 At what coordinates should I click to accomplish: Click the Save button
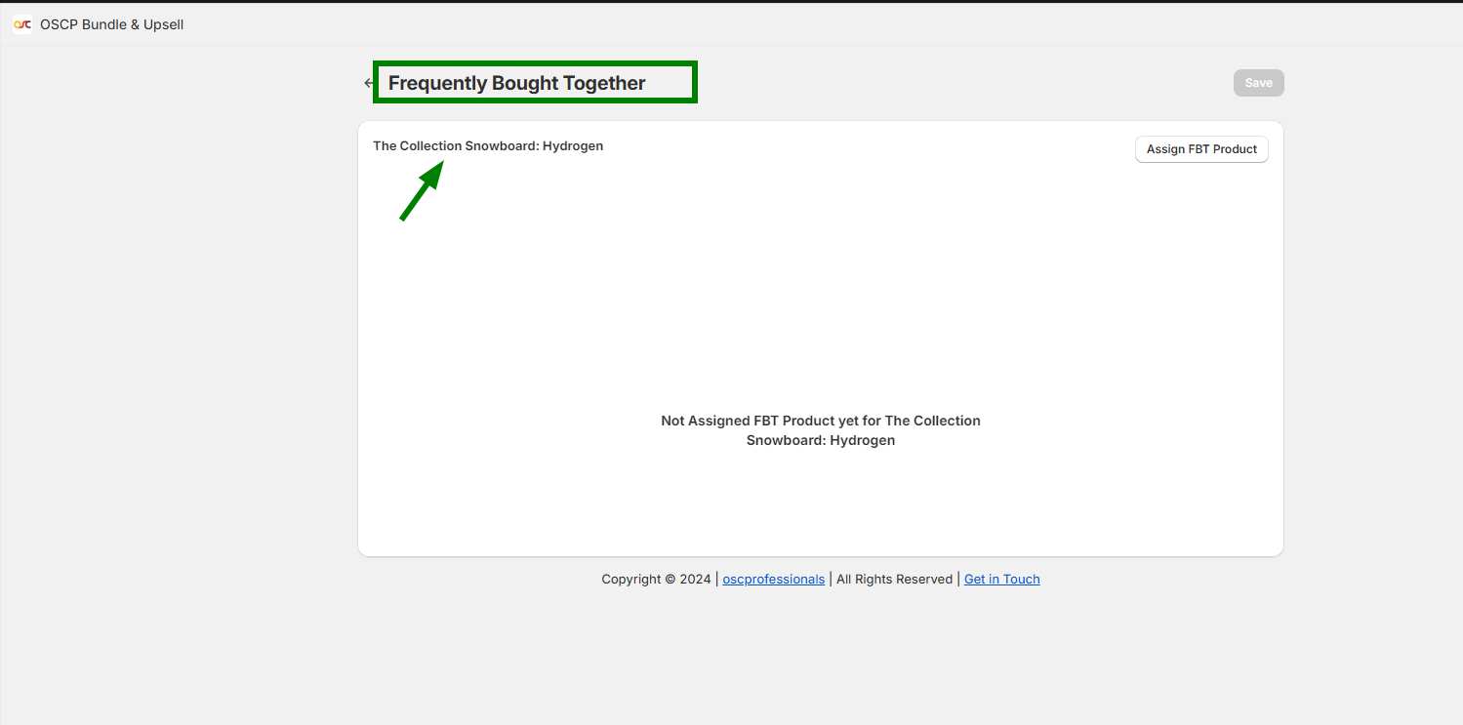(x=1258, y=83)
